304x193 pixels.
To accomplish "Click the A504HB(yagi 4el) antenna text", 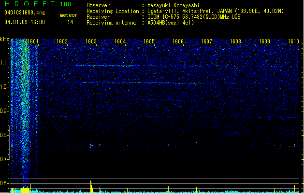I will [171, 23].
